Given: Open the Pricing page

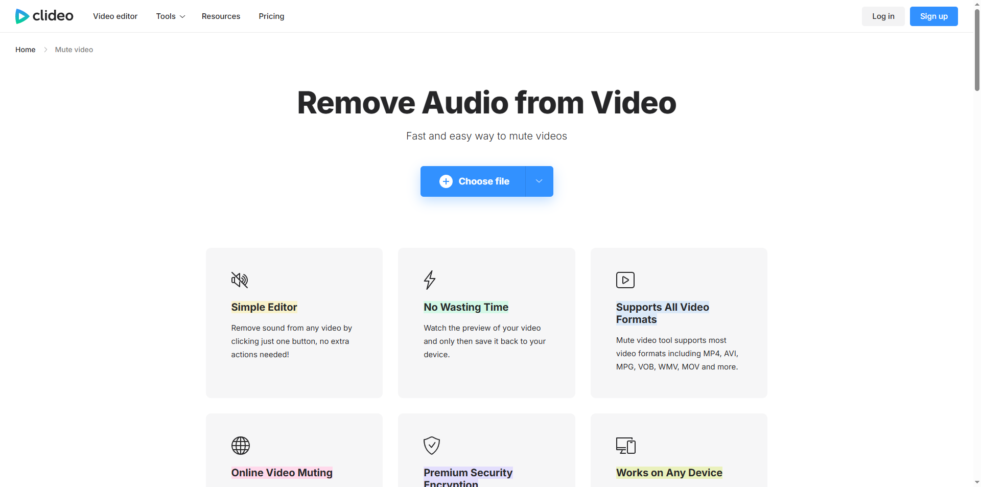Looking at the screenshot, I should click(x=271, y=16).
